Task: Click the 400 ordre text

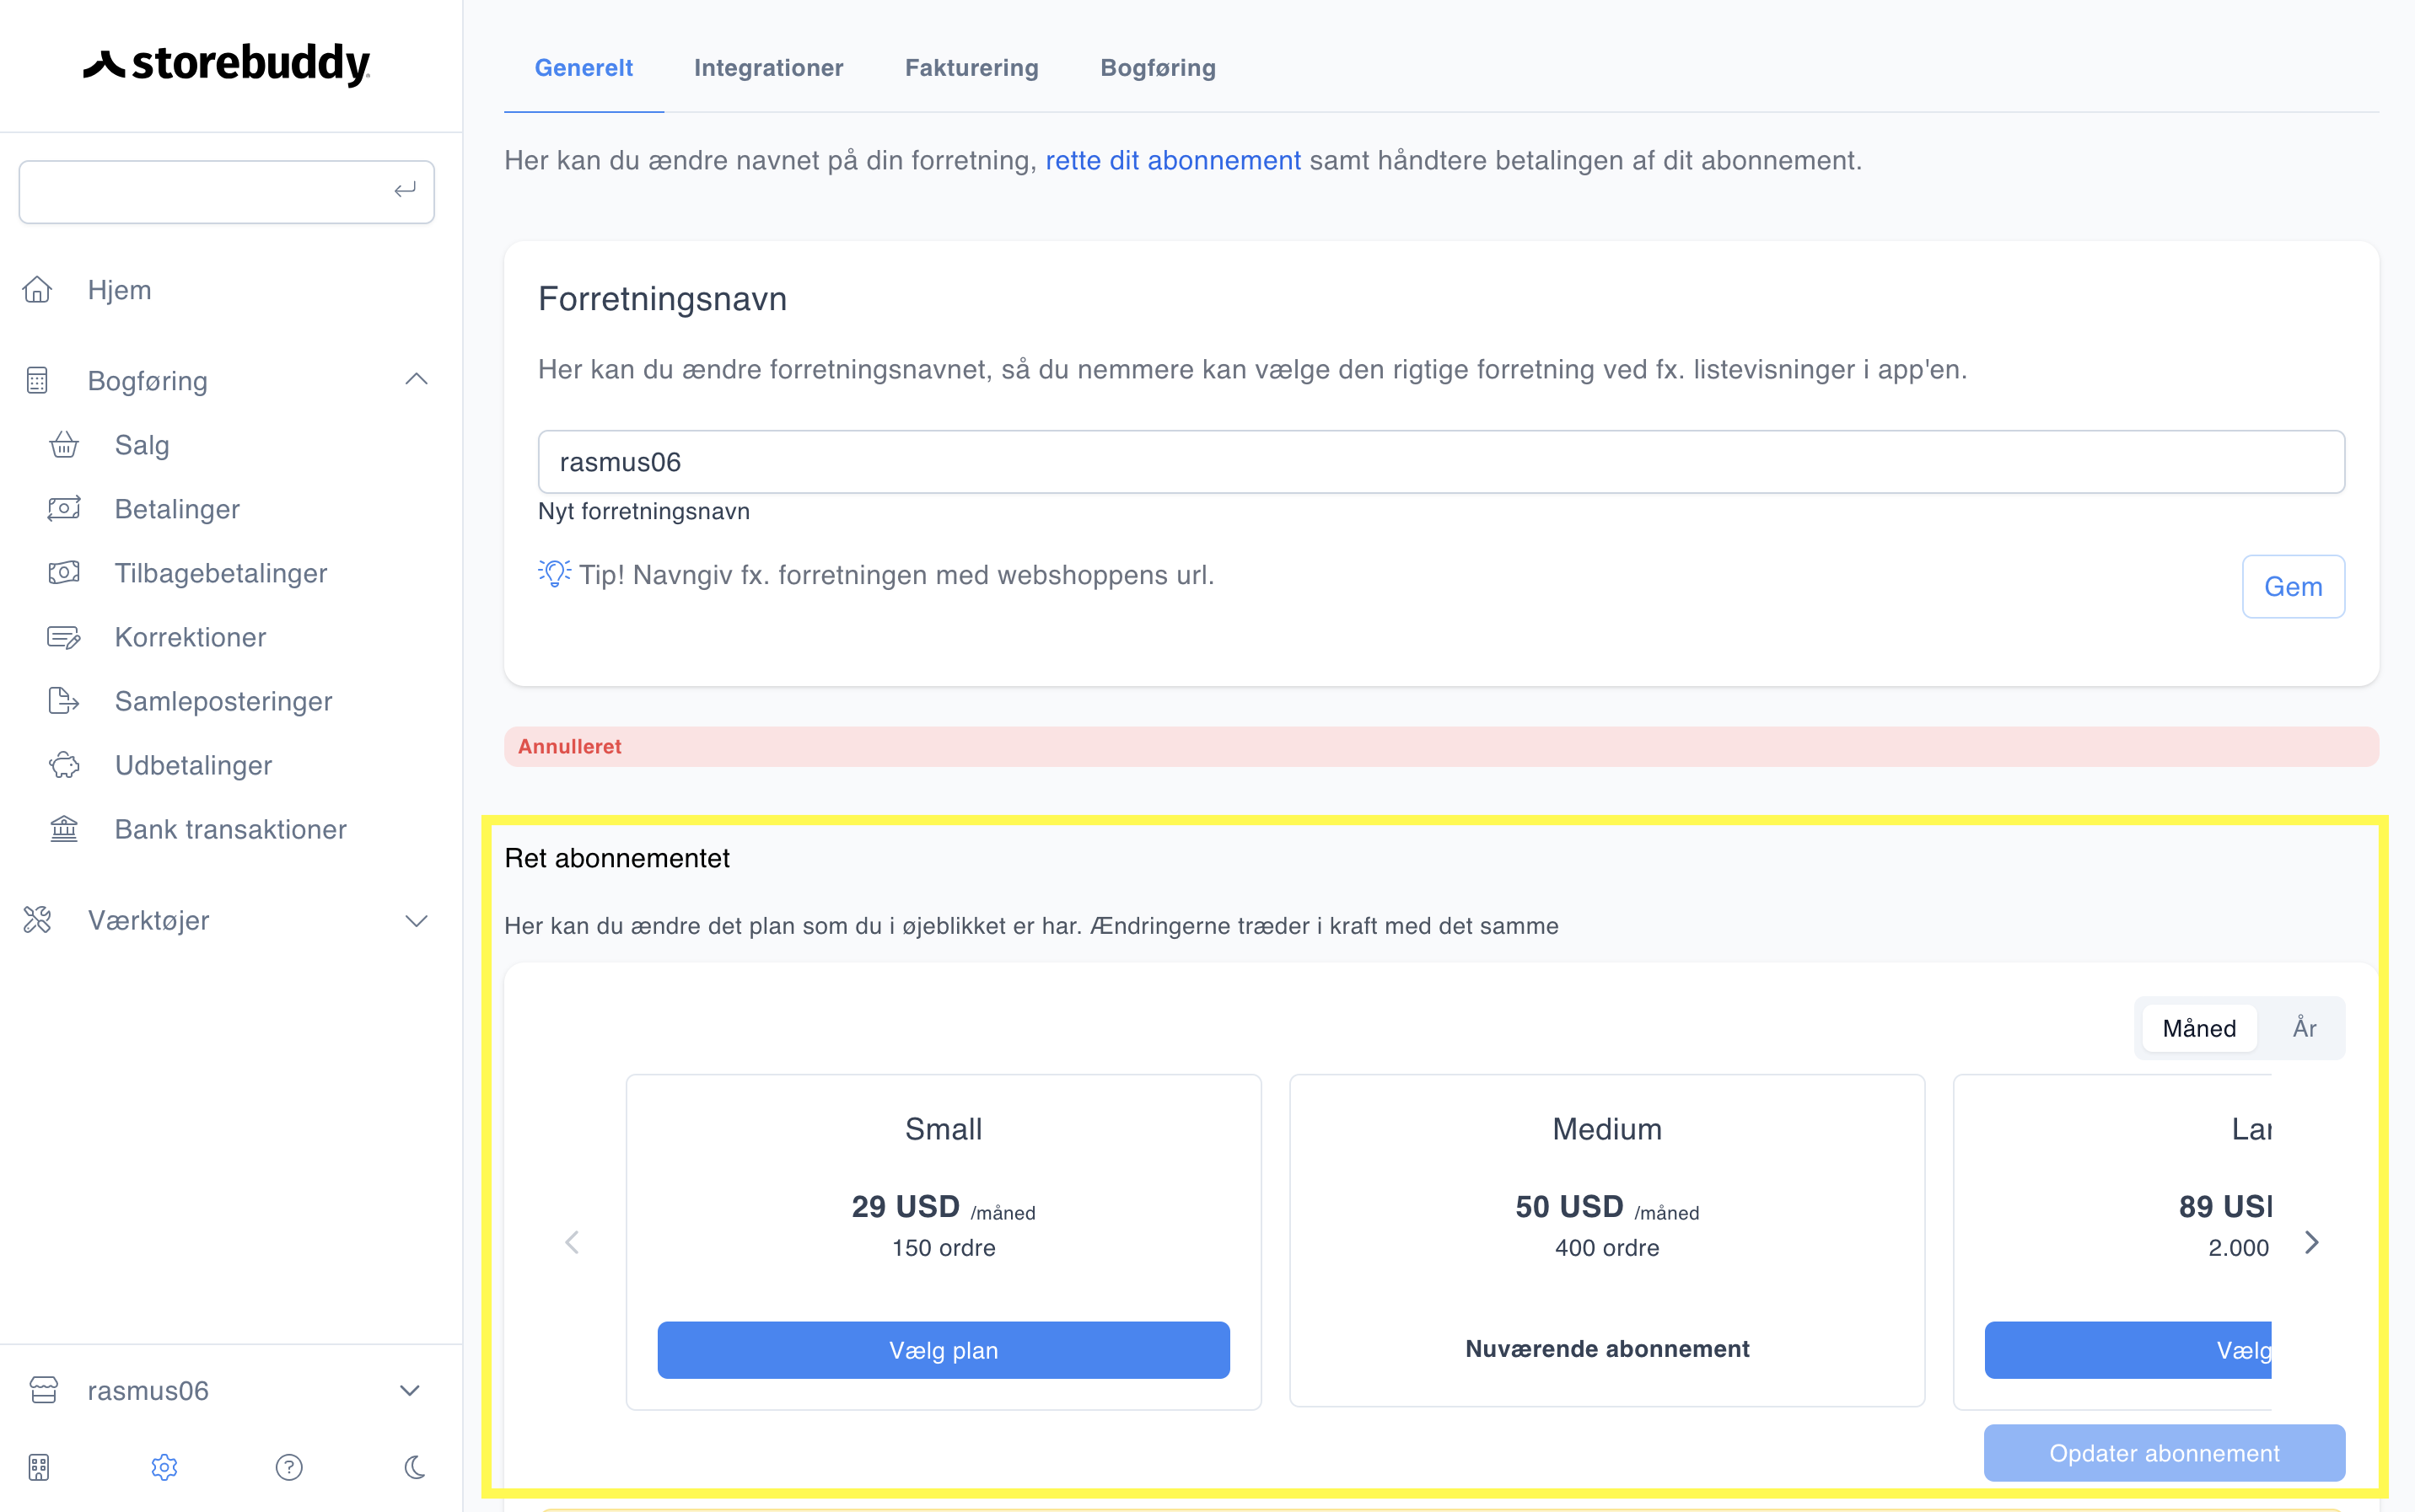Action: tap(1606, 1248)
